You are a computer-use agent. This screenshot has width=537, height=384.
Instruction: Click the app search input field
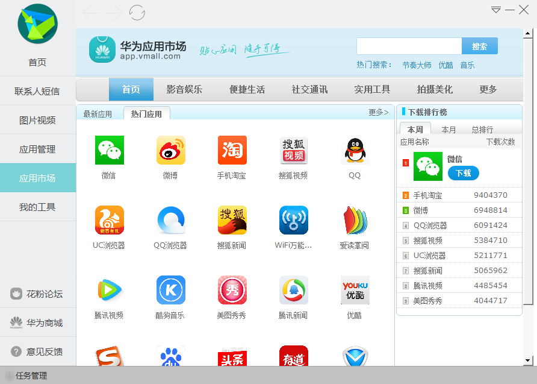(409, 46)
